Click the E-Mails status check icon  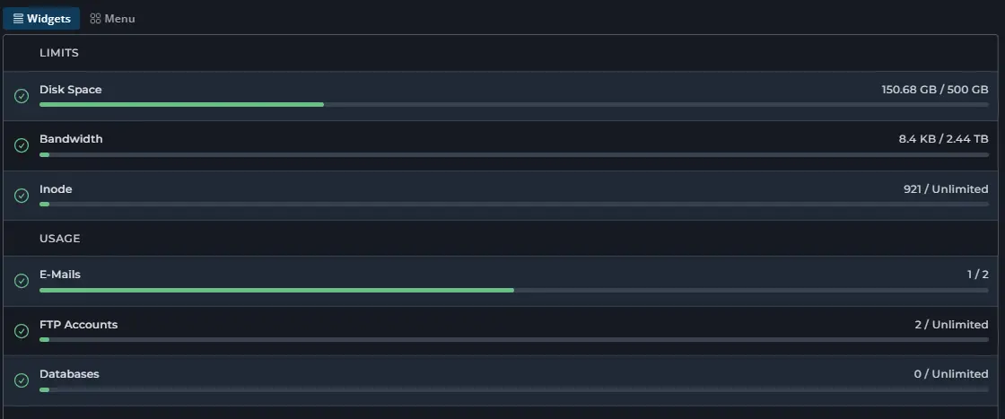coord(22,281)
